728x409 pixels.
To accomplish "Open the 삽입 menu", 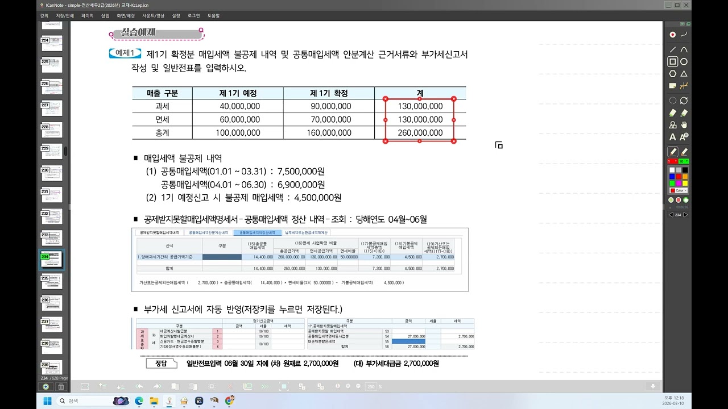I will [105, 16].
